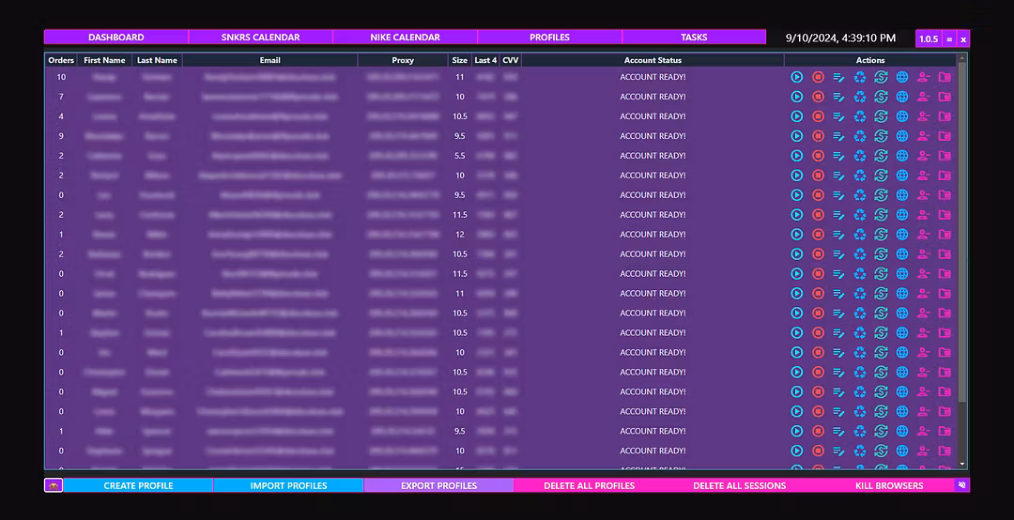Open folder icon in 2-orders size 10 row
The image size is (1014, 520).
(945, 176)
